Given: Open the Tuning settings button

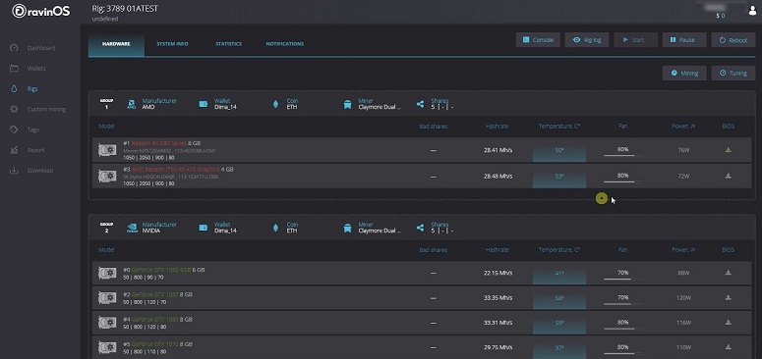Looking at the screenshot, I should tap(733, 73).
